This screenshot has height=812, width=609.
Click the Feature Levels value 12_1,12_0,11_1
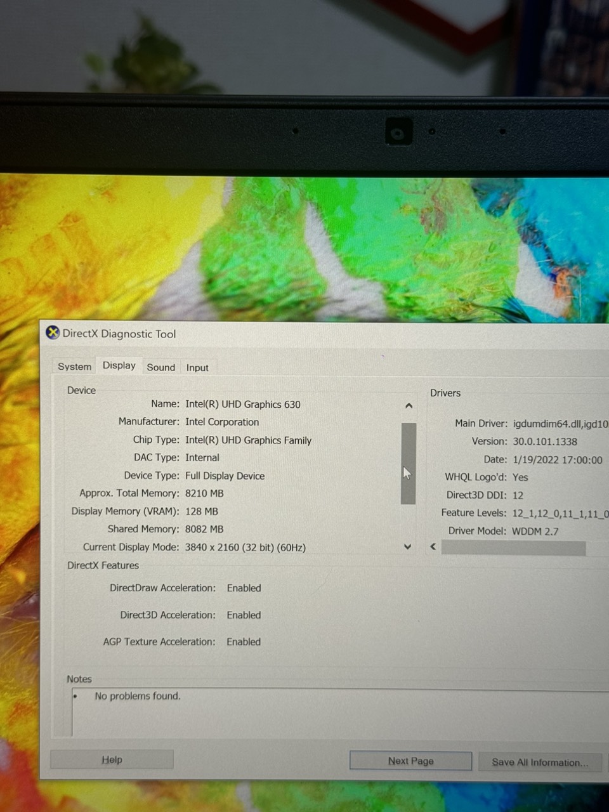coord(560,513)
